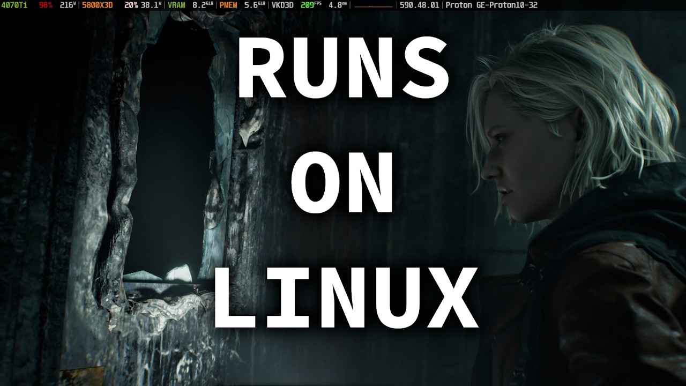Click the 209 FPS counter
The height and width of the screenshot is (386, 686).
(x=311, y=5)
